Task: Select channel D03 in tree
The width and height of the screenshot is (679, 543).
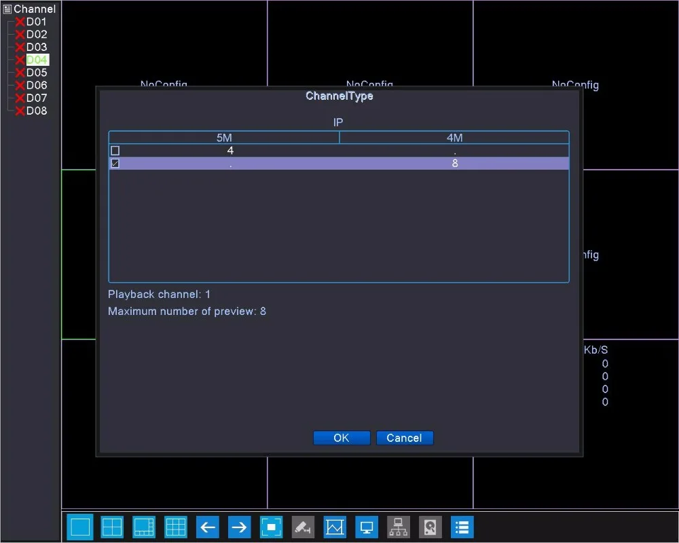Action: pyautogui.click(x=37, y=47)
